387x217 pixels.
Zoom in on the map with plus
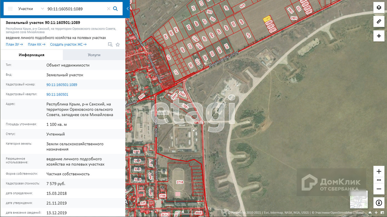tap(379, 171)
